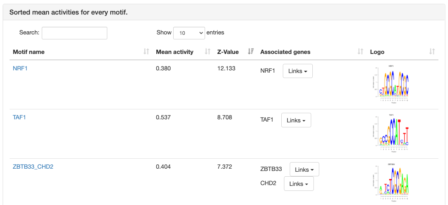Sort by Motif name column arrows
Viewport: 448px width, 205px height.
[146, 52]
